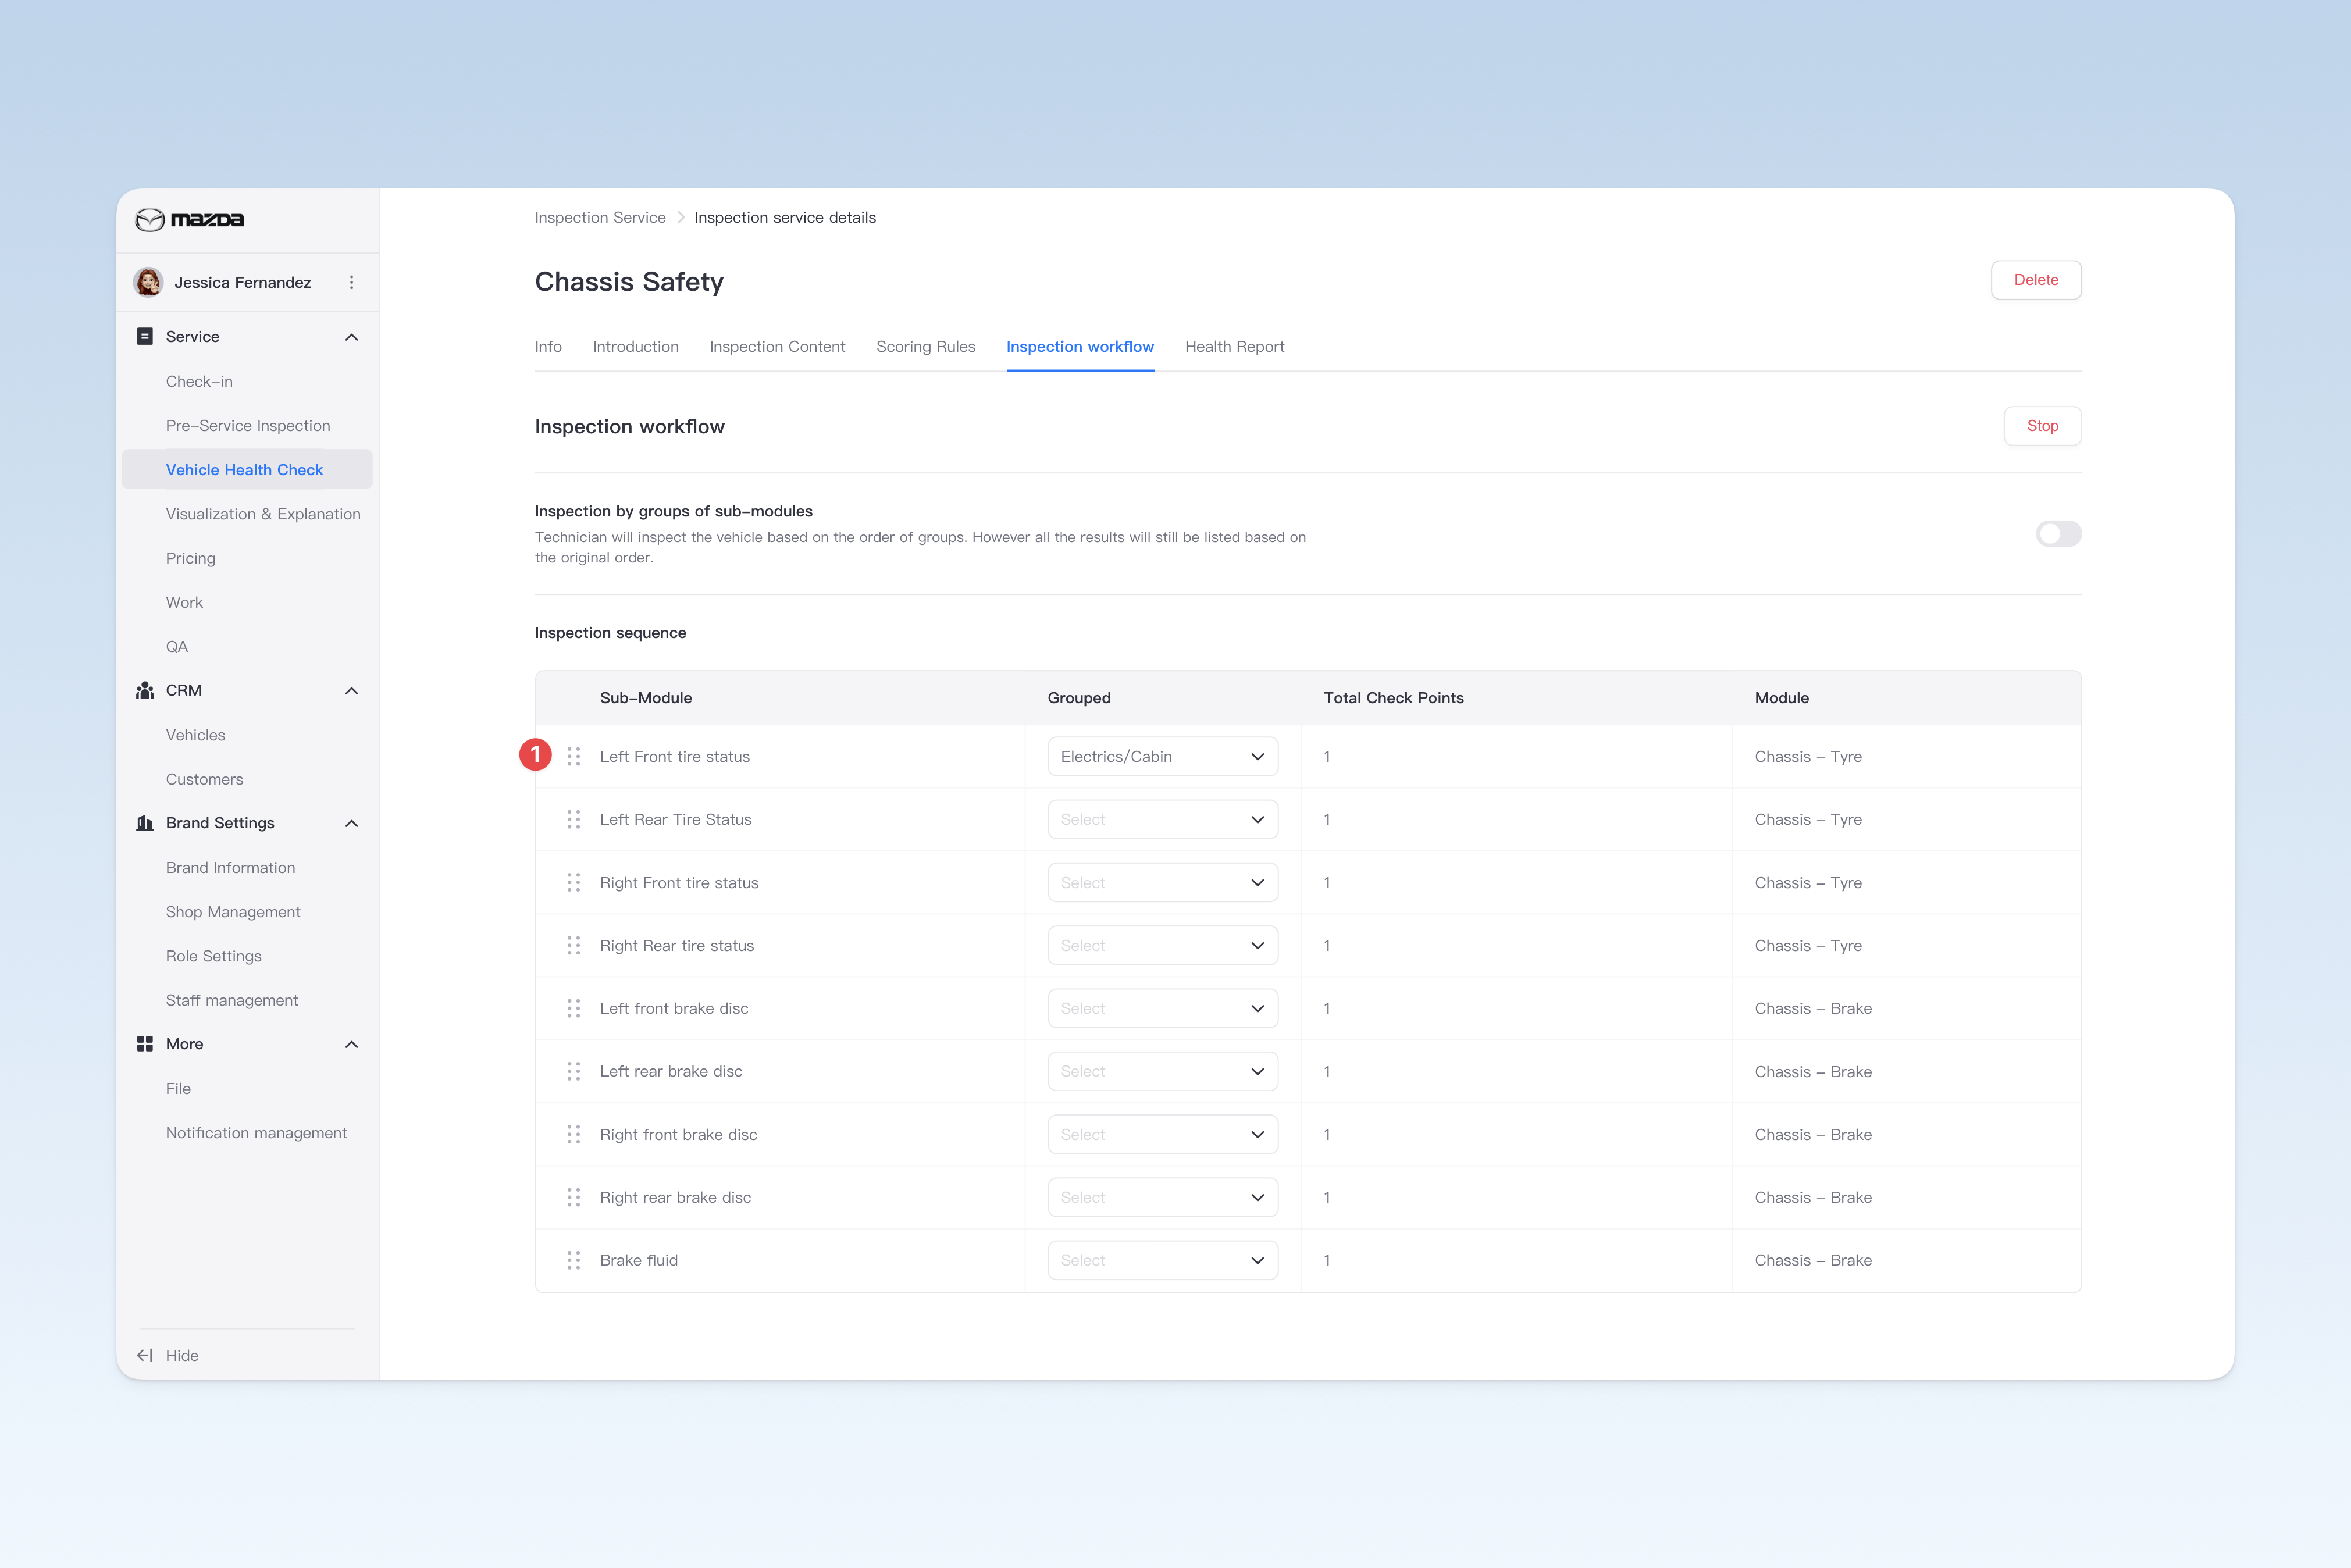The image size is (2351, 1568).
Task: Click the CRM people icon
Action: (x=145, y=691)
